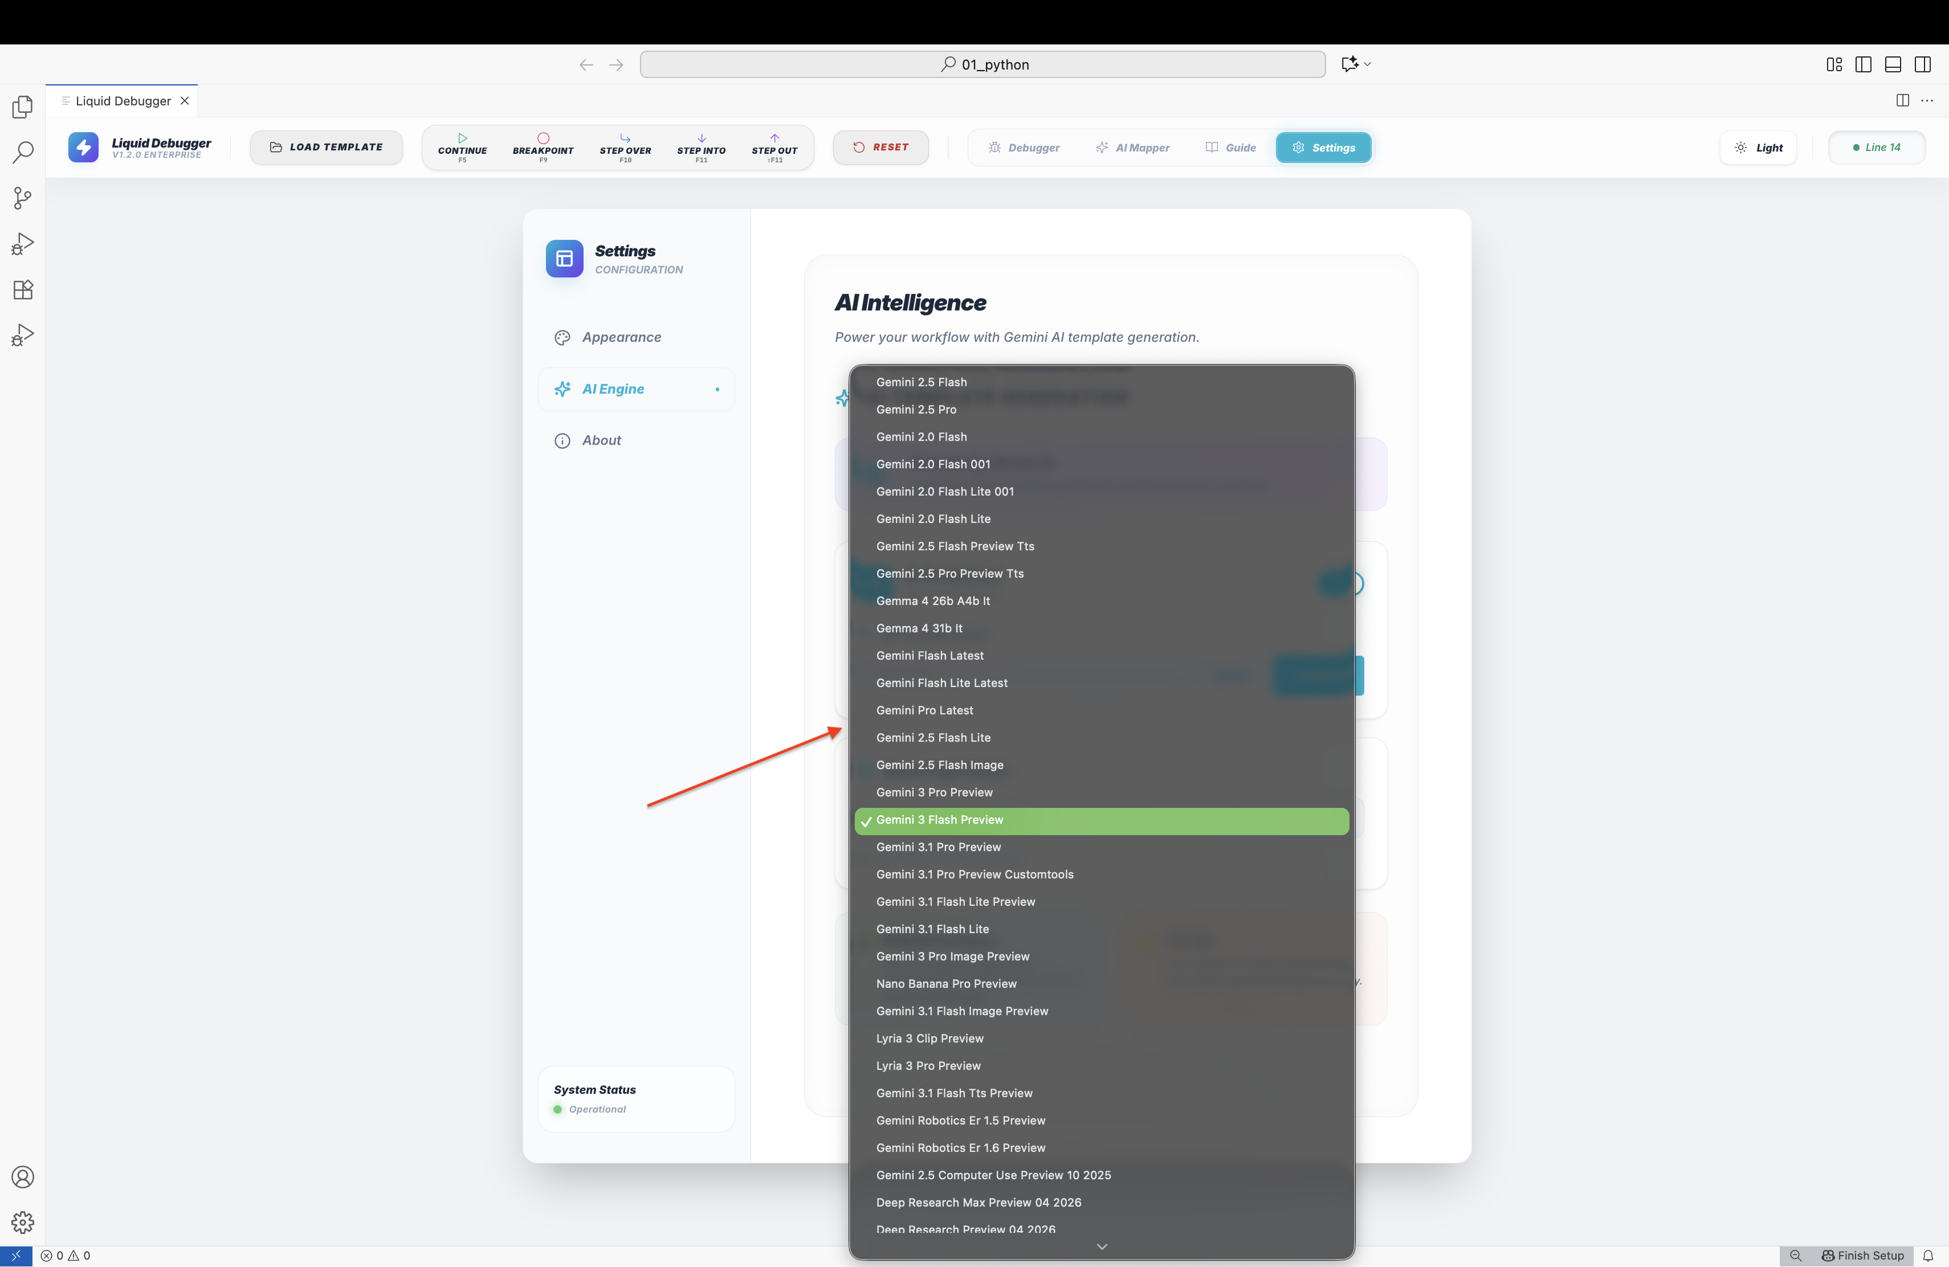Switch to the Debugger tab
The width and height of the screenshot is (1949, 1267).
(1025, 148)
